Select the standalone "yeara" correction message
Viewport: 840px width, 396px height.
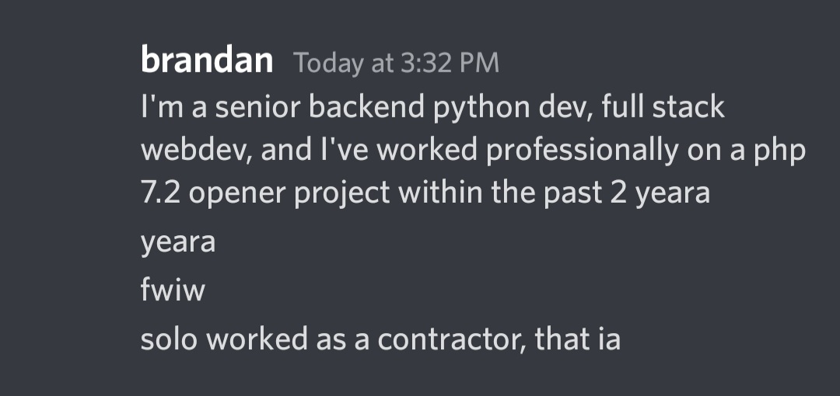click(x=178, y=242)
